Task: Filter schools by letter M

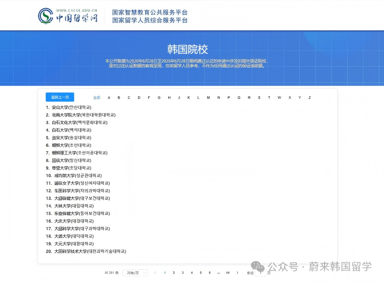Action: (x=208, y=97)
